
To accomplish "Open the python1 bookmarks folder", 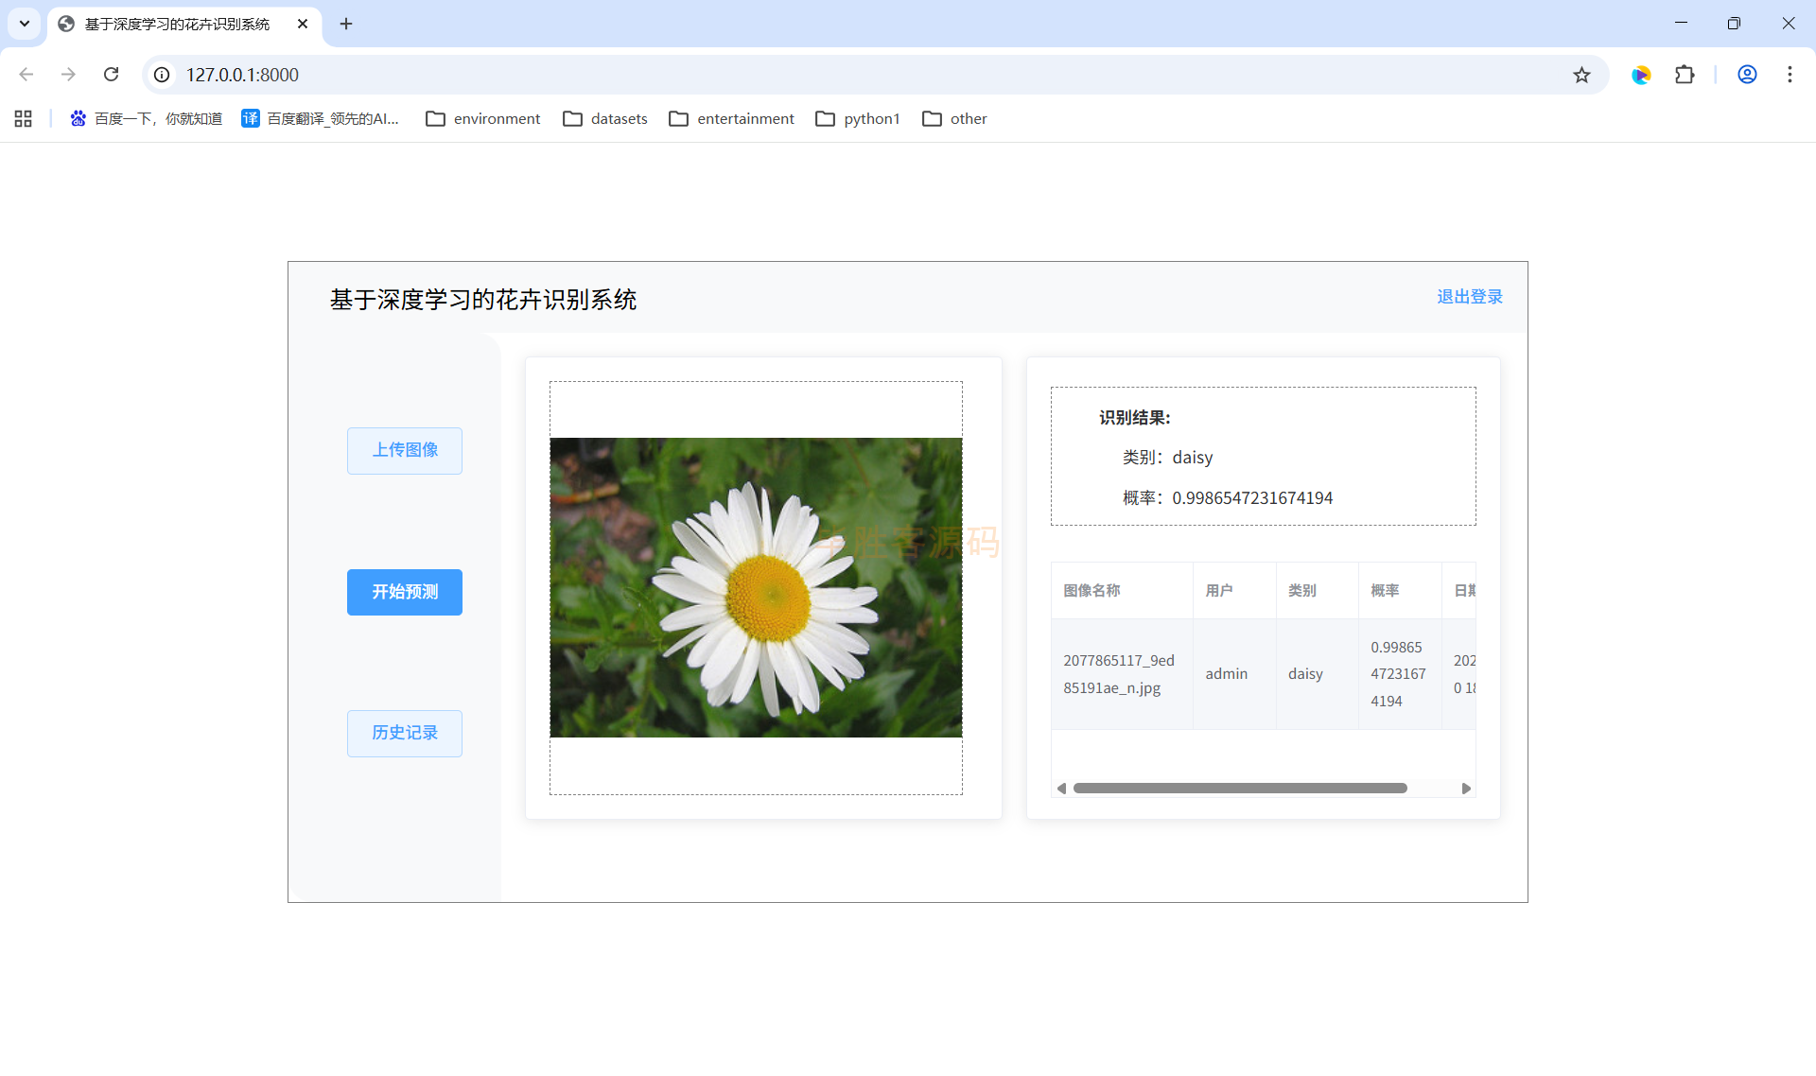I will [858, 118].
